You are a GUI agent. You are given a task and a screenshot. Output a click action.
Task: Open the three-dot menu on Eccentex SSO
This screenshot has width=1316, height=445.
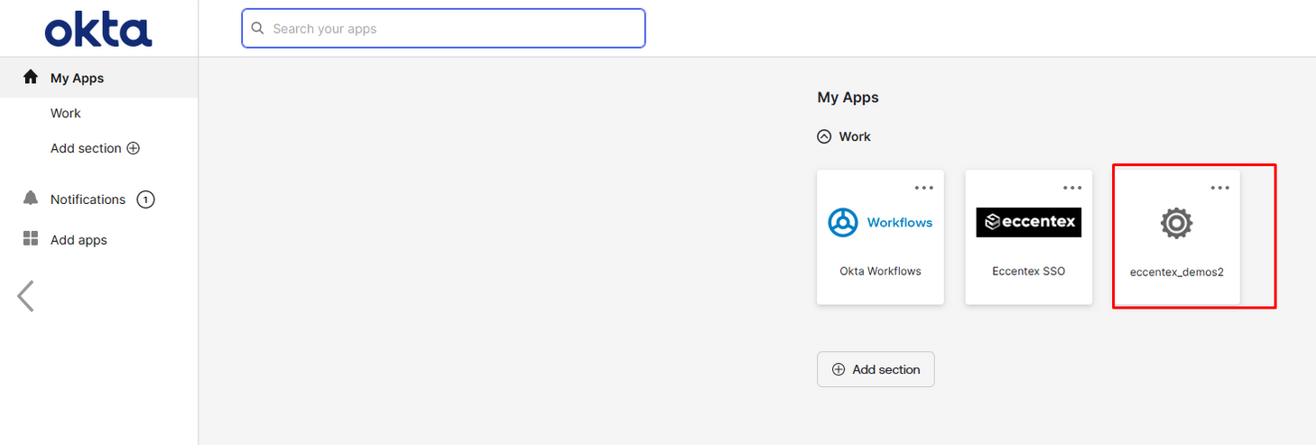pos(1072,188)
